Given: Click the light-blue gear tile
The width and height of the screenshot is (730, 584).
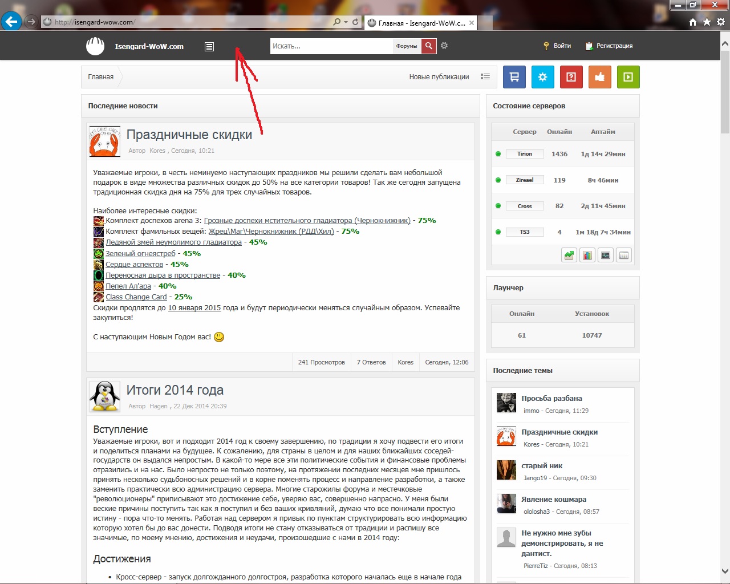Looking at the screenshot, I should point(542,77).
